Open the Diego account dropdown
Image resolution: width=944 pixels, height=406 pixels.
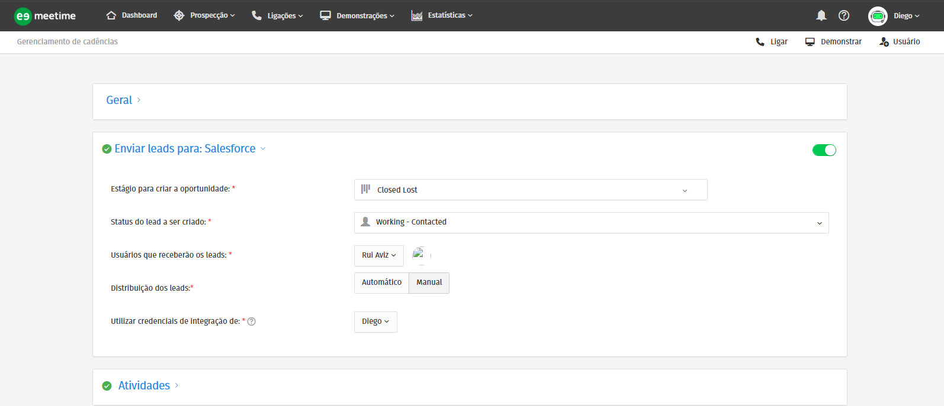point(907,16)
